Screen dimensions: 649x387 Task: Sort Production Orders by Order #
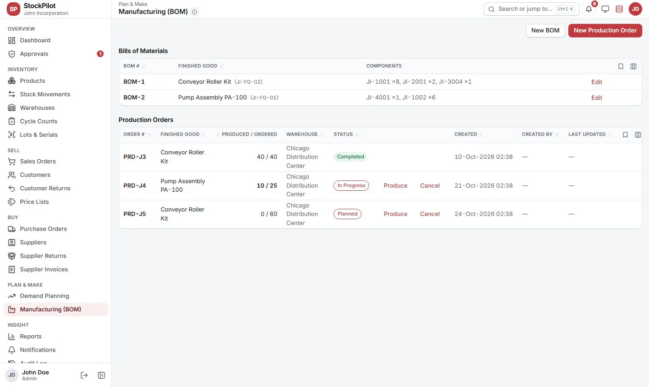(137, 135)
